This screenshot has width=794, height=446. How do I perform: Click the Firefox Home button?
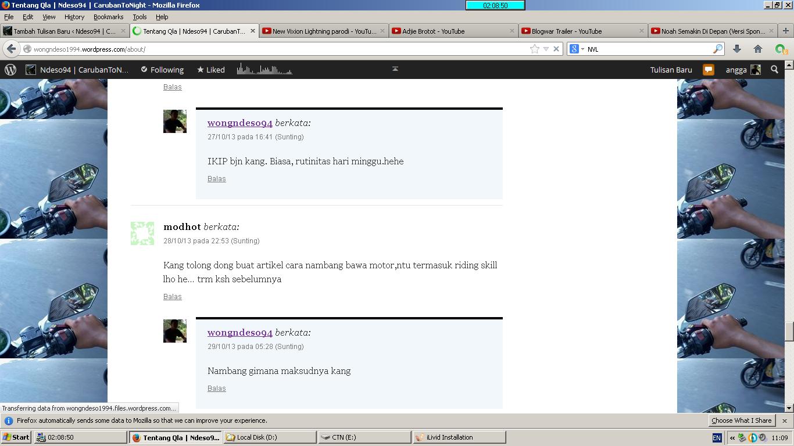758,49
